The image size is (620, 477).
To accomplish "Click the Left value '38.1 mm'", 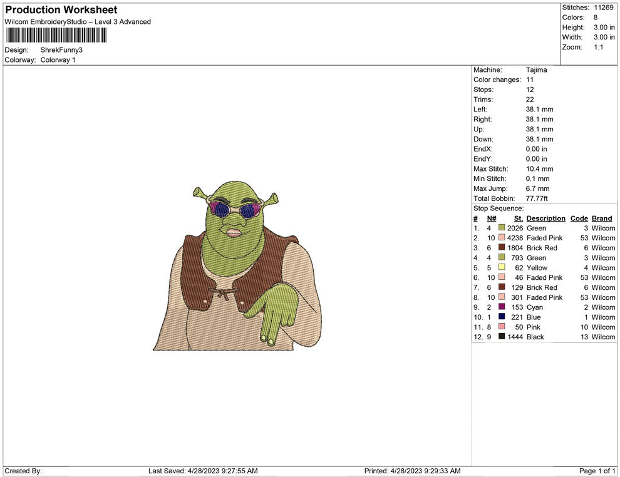I will tap(539, 110).
